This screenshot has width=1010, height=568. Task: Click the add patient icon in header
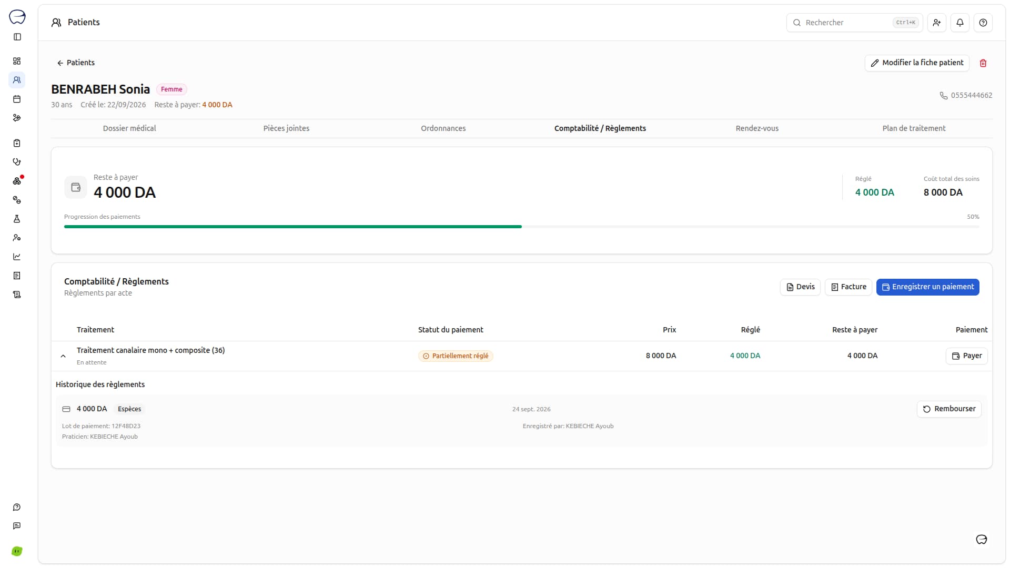coord(937,23)
